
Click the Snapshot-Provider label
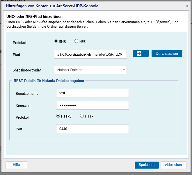27,70
